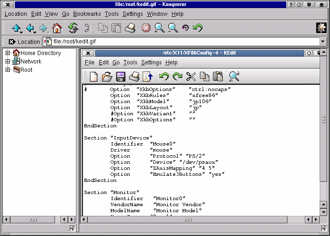This screenshot has height=236, width=330.
Task: Open file with KEdit folder icon
Action: click(x=107, y=76)
